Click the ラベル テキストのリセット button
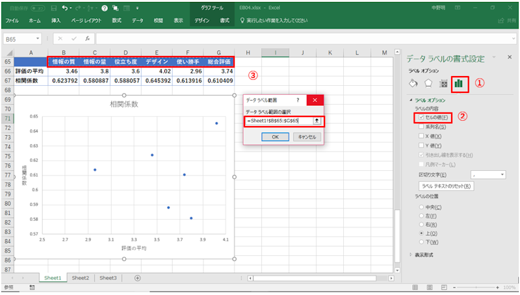Viewport: 520px width, 295px height. [446, 186]
